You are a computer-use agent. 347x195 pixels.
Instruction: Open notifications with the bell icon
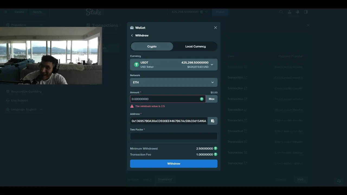(298, 12)
